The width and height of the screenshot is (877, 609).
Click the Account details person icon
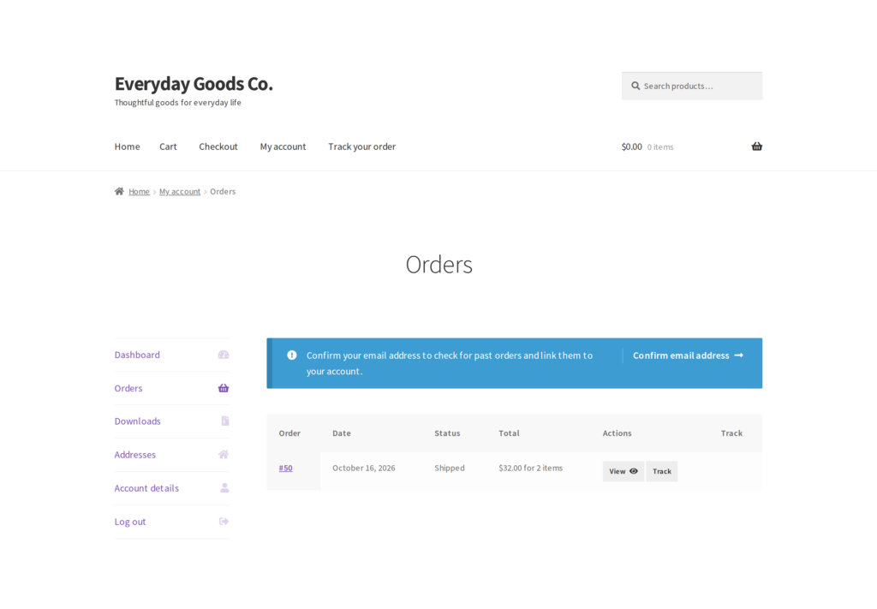pos(224,488)
